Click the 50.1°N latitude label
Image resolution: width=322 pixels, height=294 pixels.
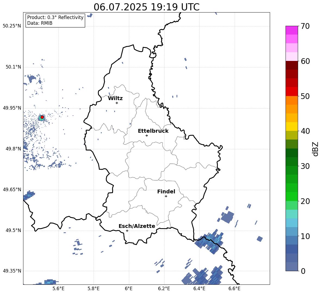pyautogui.click(x=13, y=67)
